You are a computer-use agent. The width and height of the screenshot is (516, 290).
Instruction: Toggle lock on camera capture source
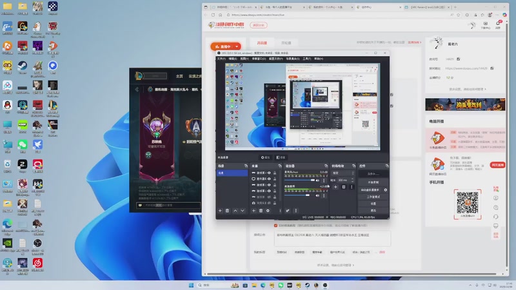pyautogui.click(x=275, y=203)
